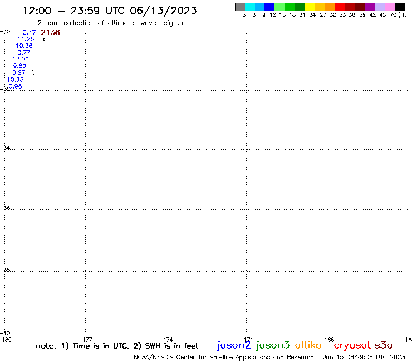This screenshot has width=412, height=362.
Task: Click the subtitle '12 hour collection of altimeter wave heights'
Action: [x=109, y=23]
